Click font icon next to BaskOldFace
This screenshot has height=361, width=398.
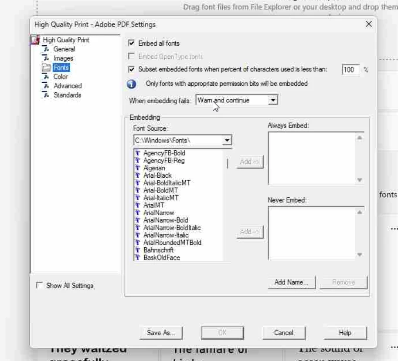pyautogui.click(x=138, y=257)
